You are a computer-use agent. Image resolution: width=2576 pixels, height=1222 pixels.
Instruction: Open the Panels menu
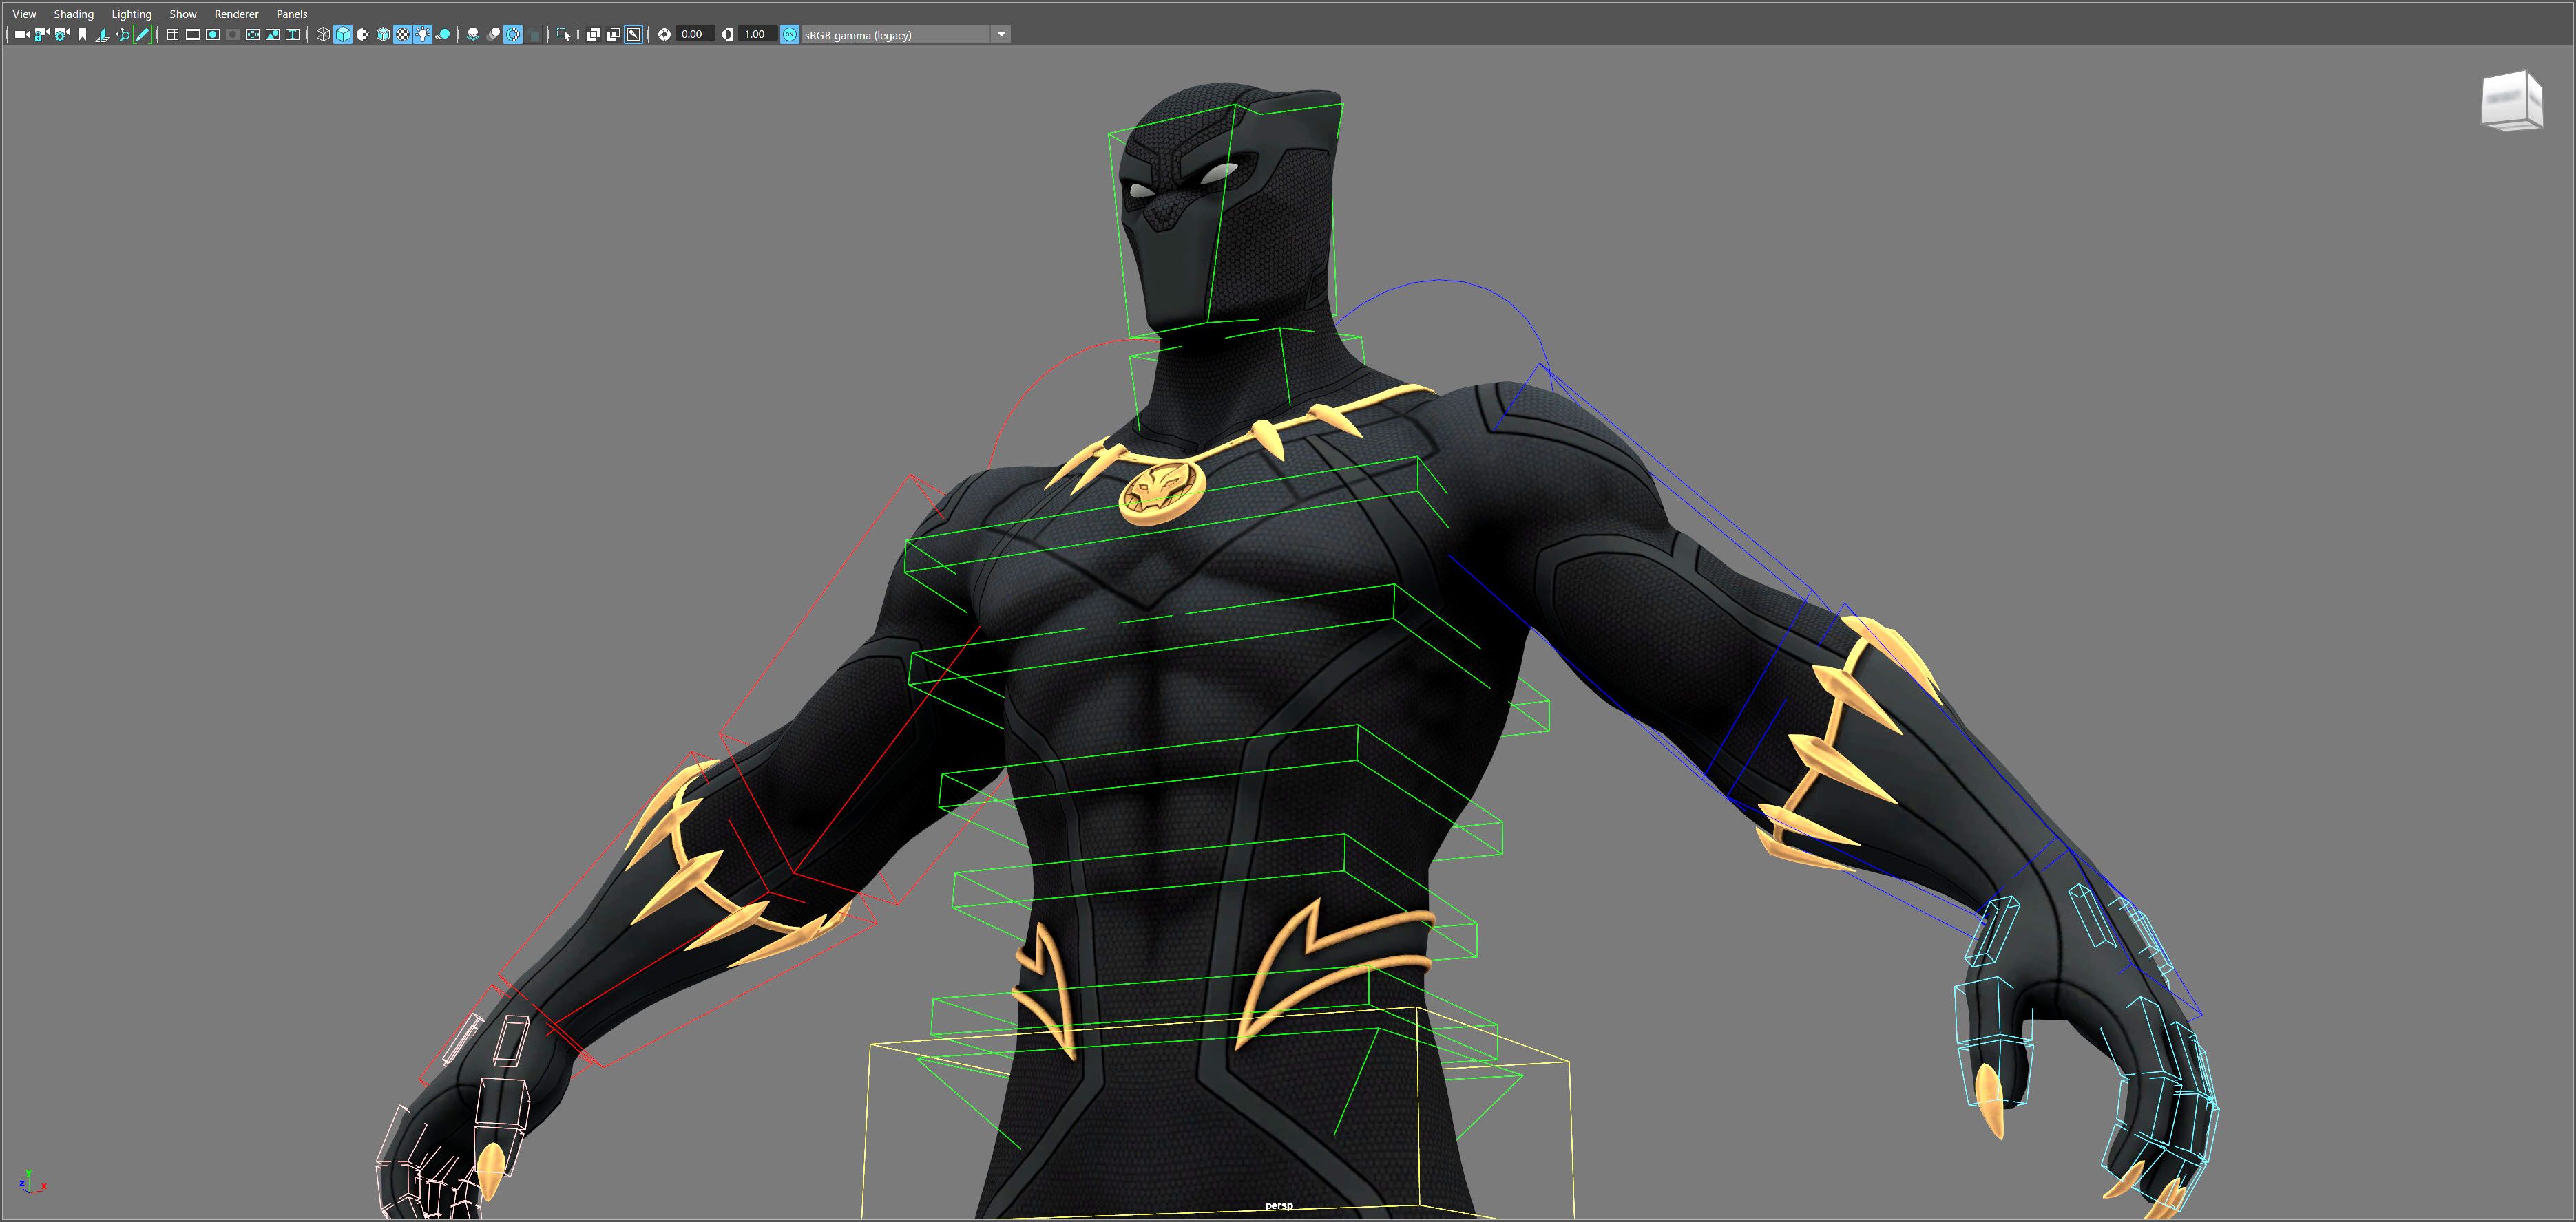click(x=292, y=14)
